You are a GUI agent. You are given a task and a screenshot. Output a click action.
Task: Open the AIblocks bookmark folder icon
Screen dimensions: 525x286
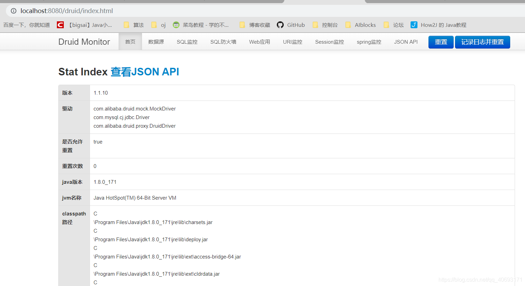(x=348, y=25)
